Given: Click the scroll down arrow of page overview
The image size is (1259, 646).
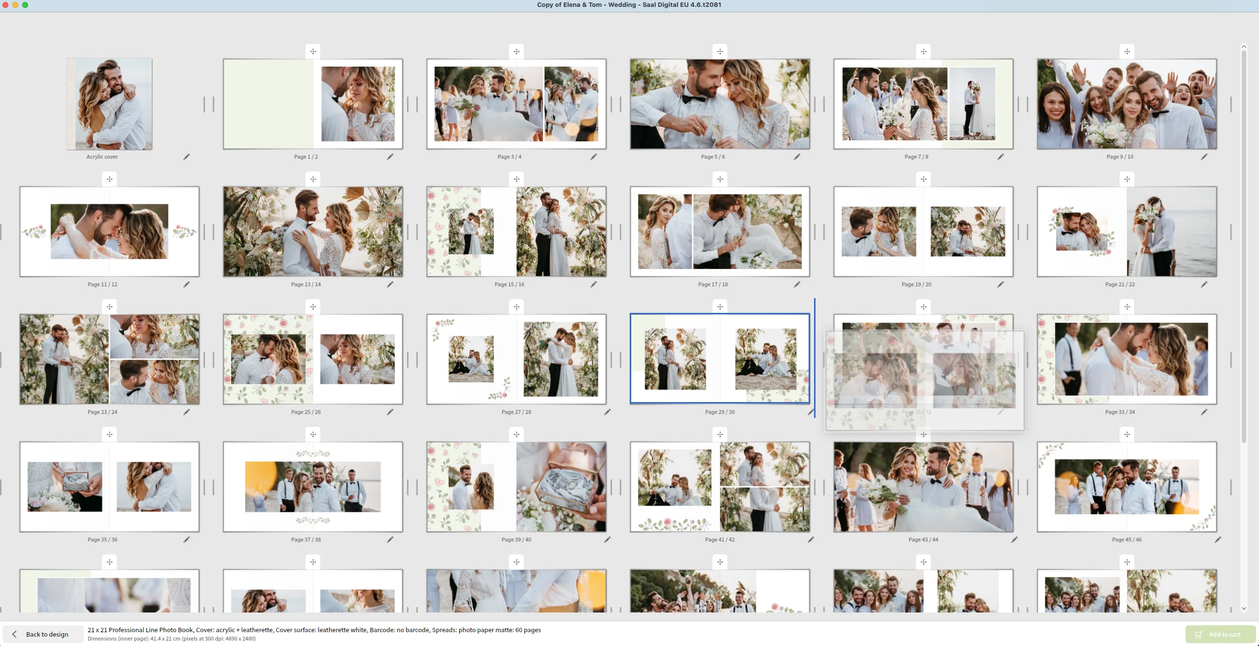Looking at the screenshot, I should 1244,609.
